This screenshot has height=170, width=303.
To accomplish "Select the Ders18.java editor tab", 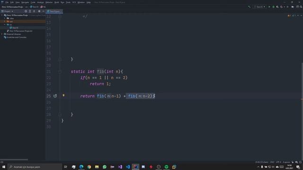I will [x=54, y=11].
